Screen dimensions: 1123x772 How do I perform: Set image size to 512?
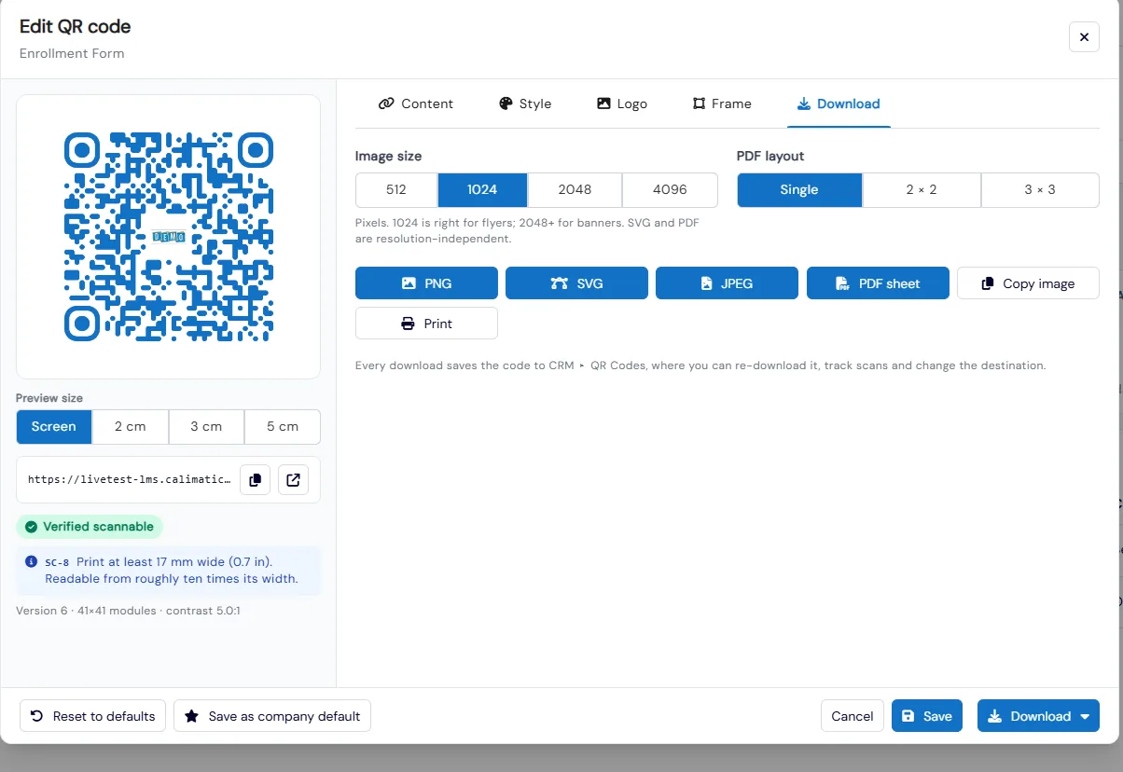(x=396, y=189)
